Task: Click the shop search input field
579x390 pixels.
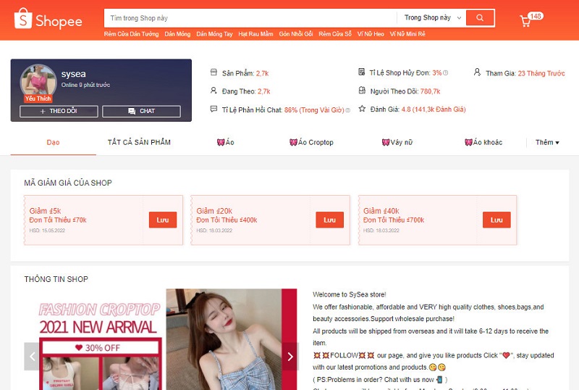Action: (x=250, y=18)
